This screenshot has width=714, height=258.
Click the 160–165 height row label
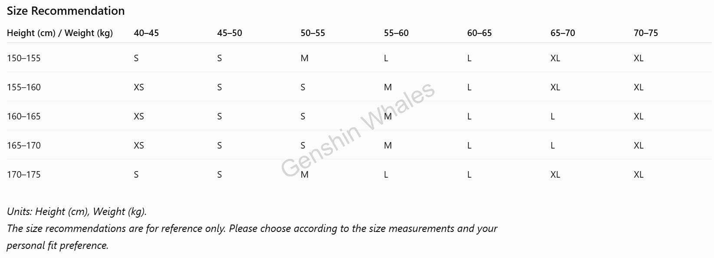tap(24, 116)
